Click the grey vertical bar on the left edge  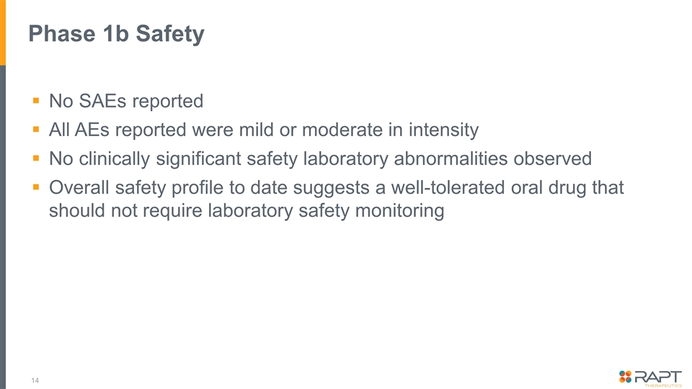3,227
